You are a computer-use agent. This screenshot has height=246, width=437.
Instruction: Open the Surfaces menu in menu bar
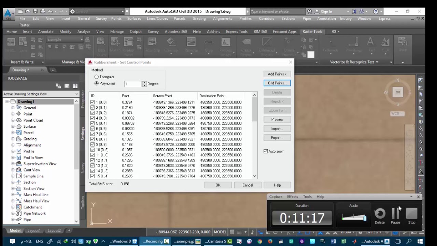click(134, 18)
